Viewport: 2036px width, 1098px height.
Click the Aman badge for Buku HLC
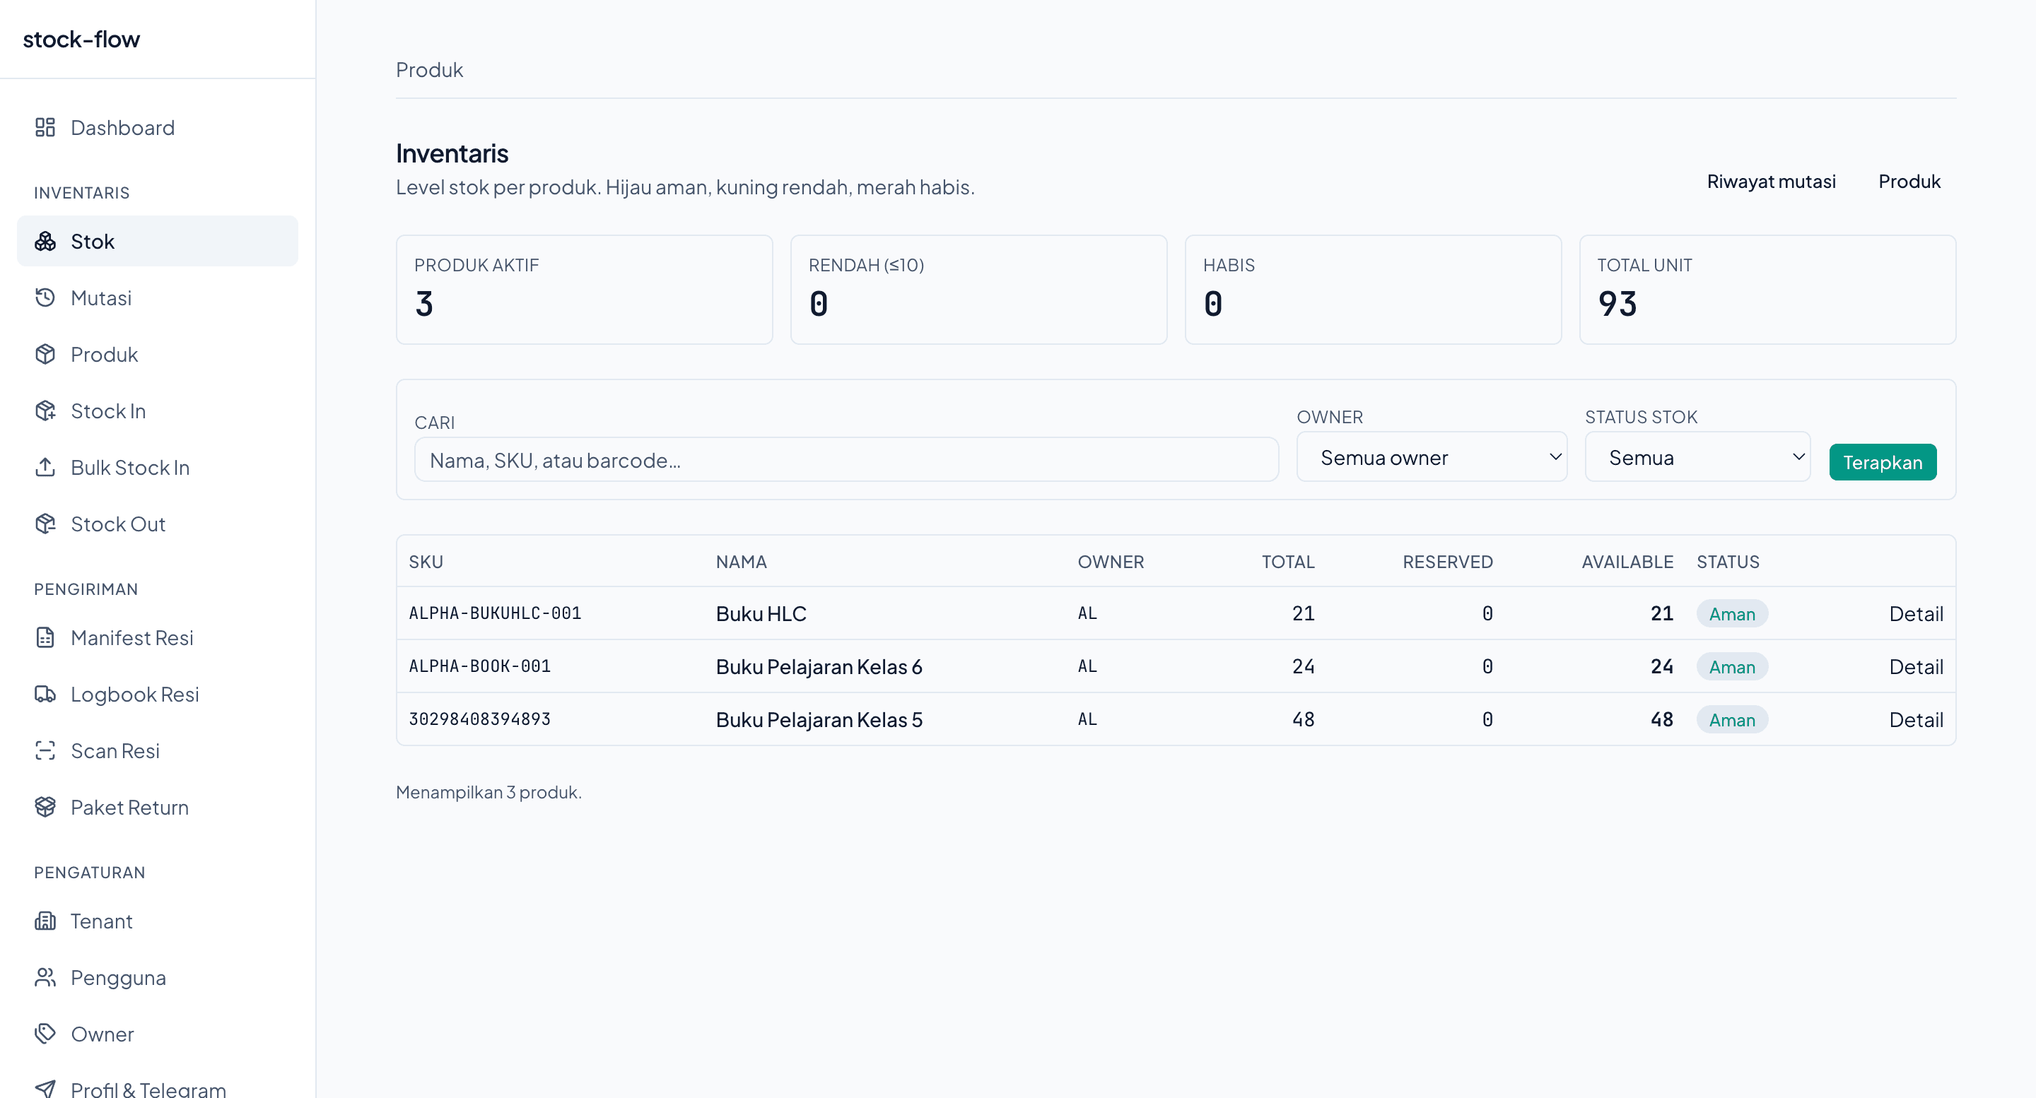[1732, 614]
